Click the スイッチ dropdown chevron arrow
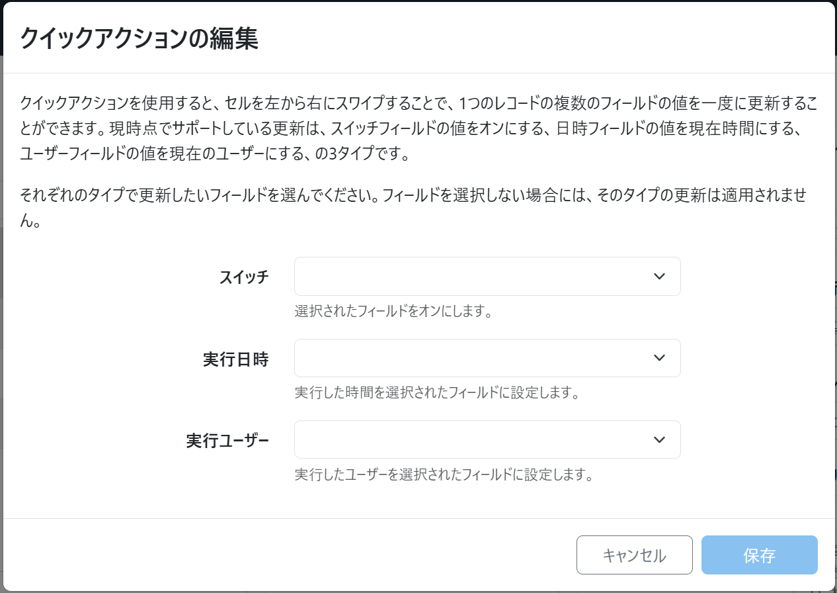 [x=658, y=277]
